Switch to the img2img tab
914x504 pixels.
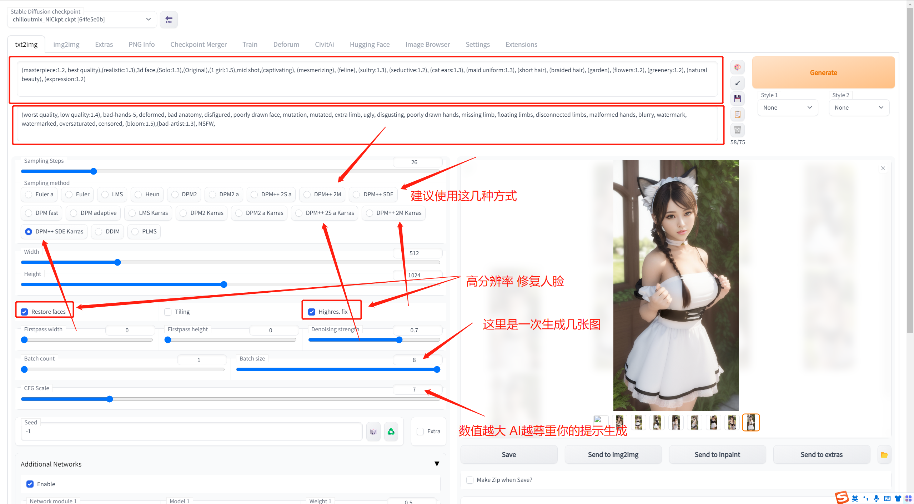pyautogui.click(x=66, y=45)
